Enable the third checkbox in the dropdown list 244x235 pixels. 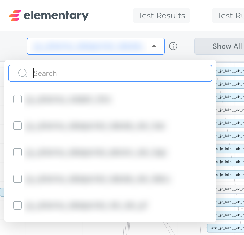[x=18, y=152]
